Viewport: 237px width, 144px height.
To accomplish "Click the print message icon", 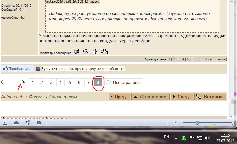I will tap(76, 52).
